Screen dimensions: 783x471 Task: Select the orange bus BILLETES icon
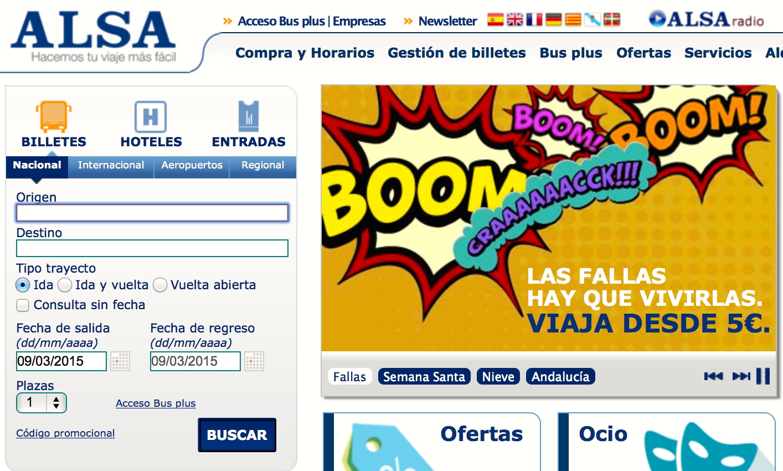pyautogui.click(x=54, y=116)
